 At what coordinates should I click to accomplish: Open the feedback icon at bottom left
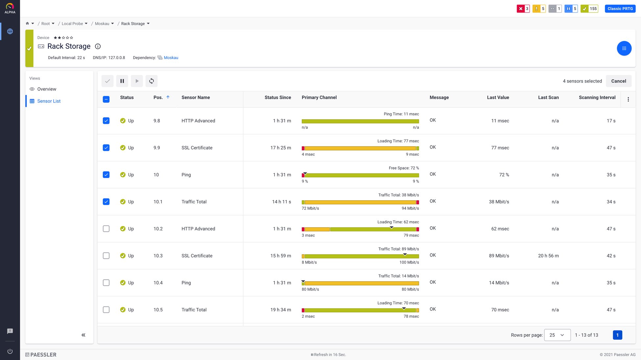click(10, 331)
